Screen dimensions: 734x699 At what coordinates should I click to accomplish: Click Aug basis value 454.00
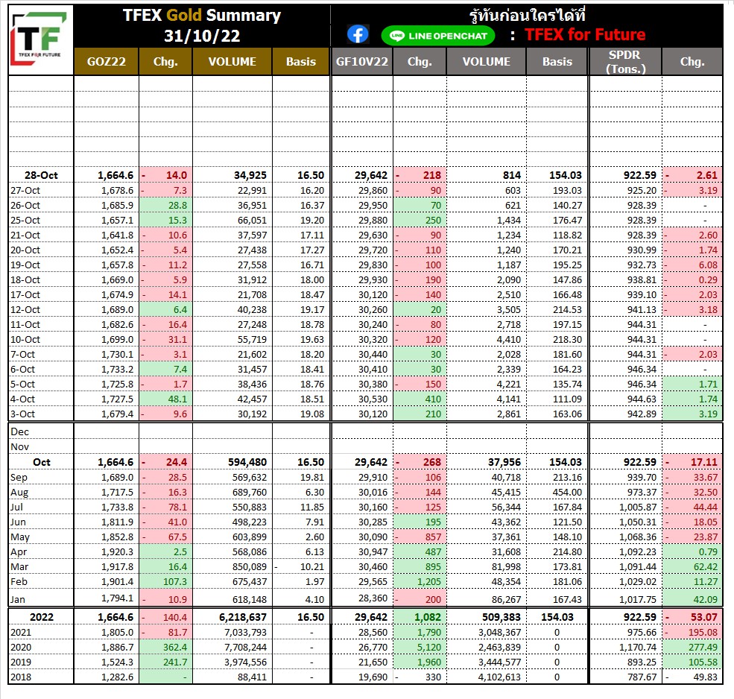pyautogui.click(x=567, y=493)
